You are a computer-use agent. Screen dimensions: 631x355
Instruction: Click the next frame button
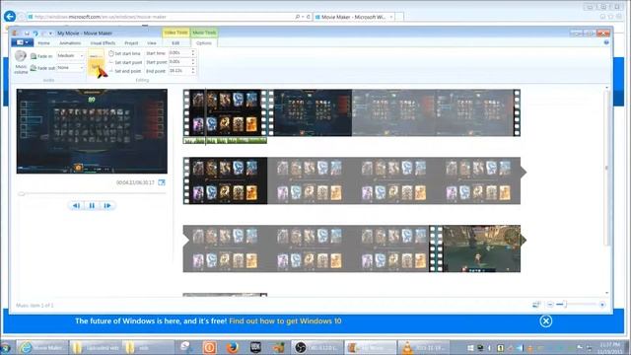click(107, 206)
